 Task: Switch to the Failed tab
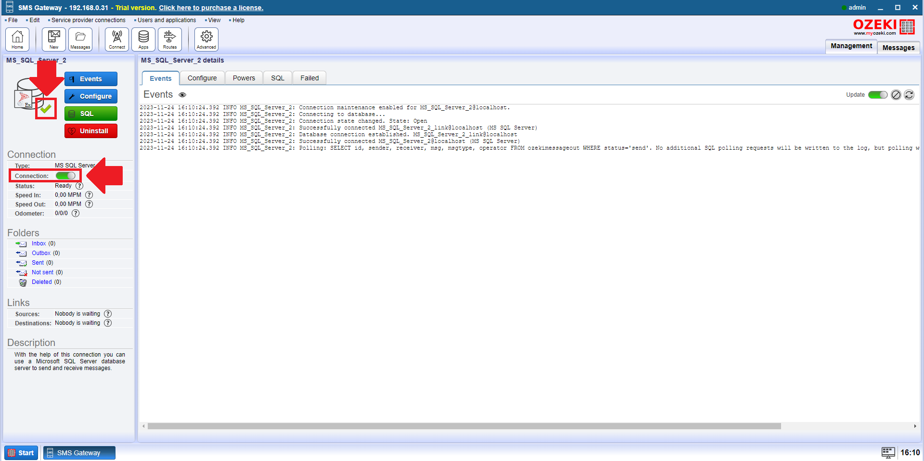click(309, 78)
